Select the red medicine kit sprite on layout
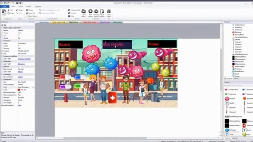 [x=112, y=97]
